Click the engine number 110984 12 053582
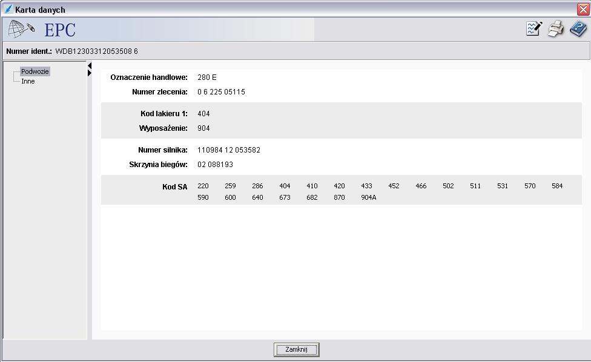591x362 pixels. pyautogui.click(x=228, y=150)
